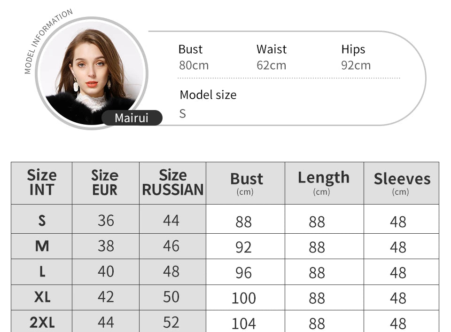Click the Bust (cm) column header
This screenshot has height=332, width=451.
tap(245, 183)
